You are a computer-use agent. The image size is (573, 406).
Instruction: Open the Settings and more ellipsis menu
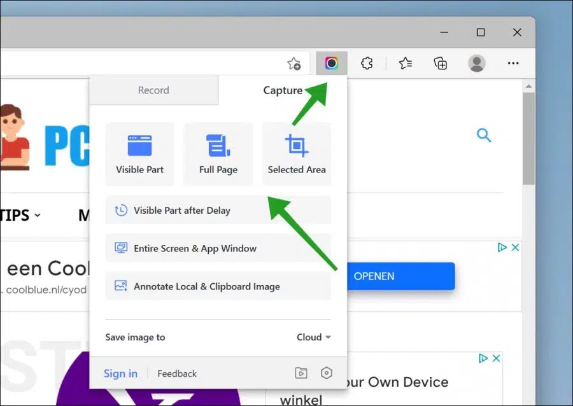[513, 63]
